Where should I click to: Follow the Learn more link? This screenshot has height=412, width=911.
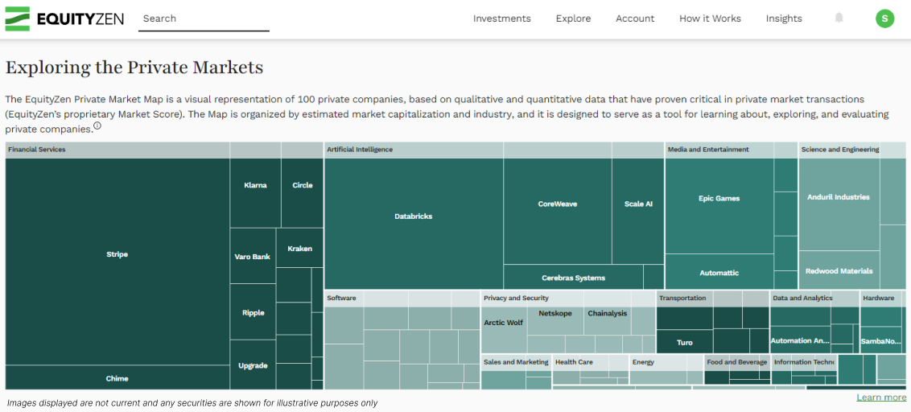(x=880, y=398)
